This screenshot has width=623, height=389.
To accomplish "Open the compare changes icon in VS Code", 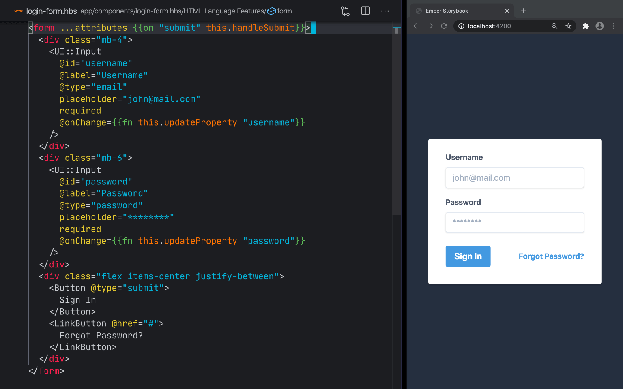I will (345, 11).
